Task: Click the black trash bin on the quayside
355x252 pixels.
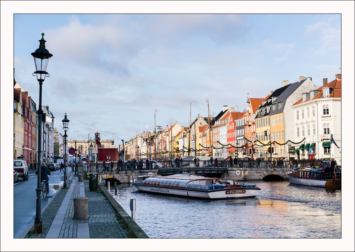Action: point(93,182)
